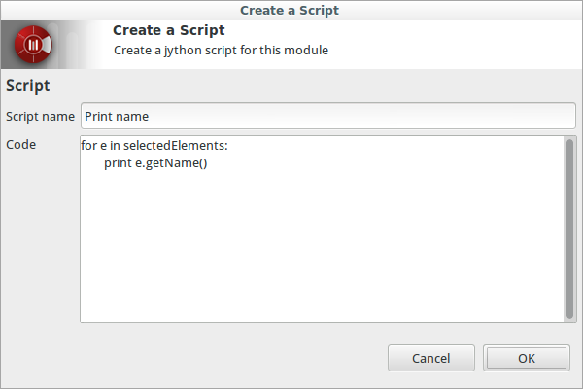Click the 'print e.getName()' code line

click(155, 163)
